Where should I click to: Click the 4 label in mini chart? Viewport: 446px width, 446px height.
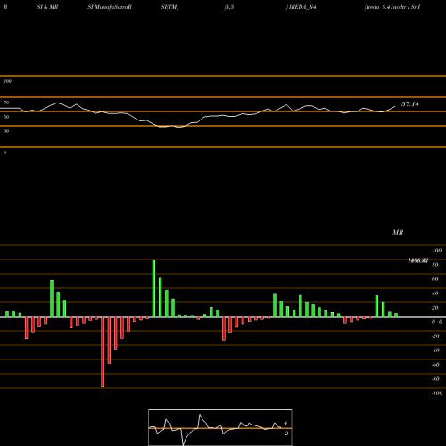285,423
